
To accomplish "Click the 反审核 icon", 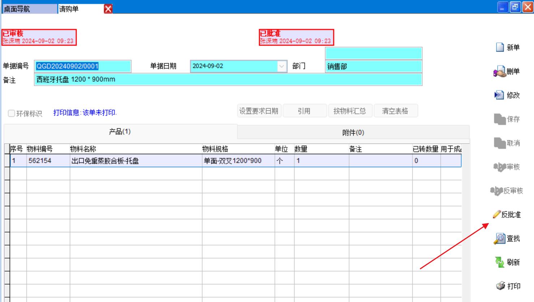I will pos(496,191).
